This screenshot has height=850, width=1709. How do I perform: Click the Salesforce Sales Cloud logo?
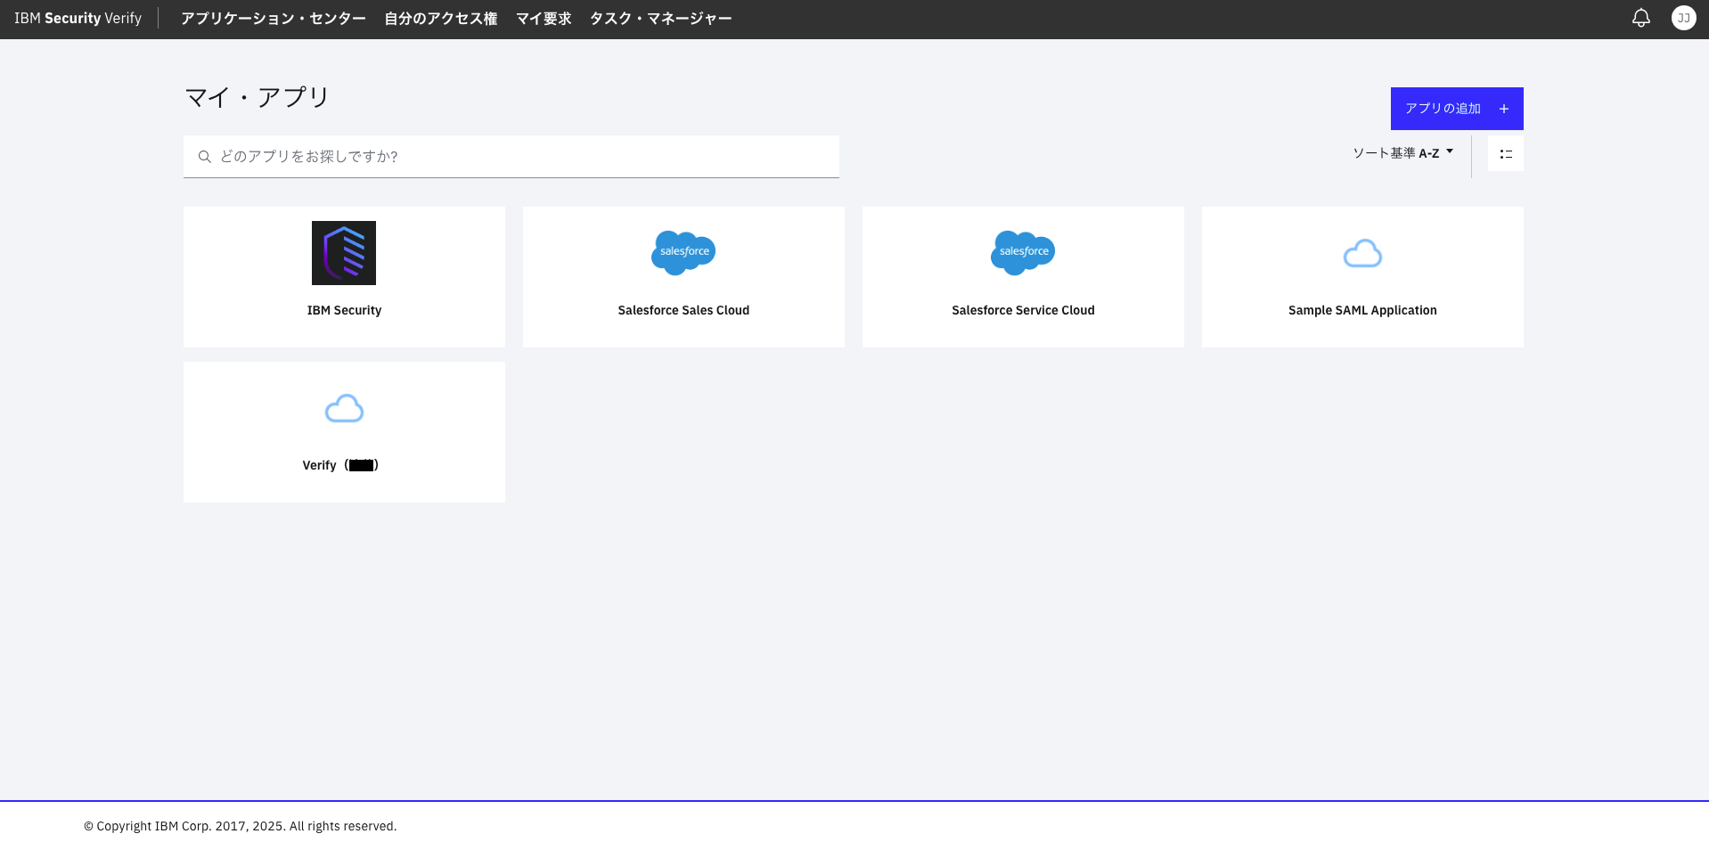click(x=683, y=252)
